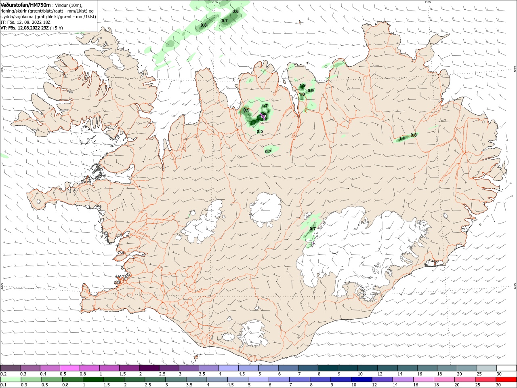Image resolution: width=517 pixels, height=388 pixels.
Task: Click the 0.9 value right of 1.9
Action: [311, 91]
